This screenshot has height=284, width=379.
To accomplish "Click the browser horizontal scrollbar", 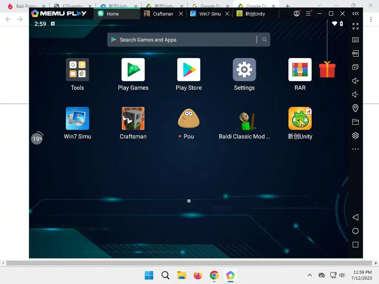I will (x=189, y=263).
